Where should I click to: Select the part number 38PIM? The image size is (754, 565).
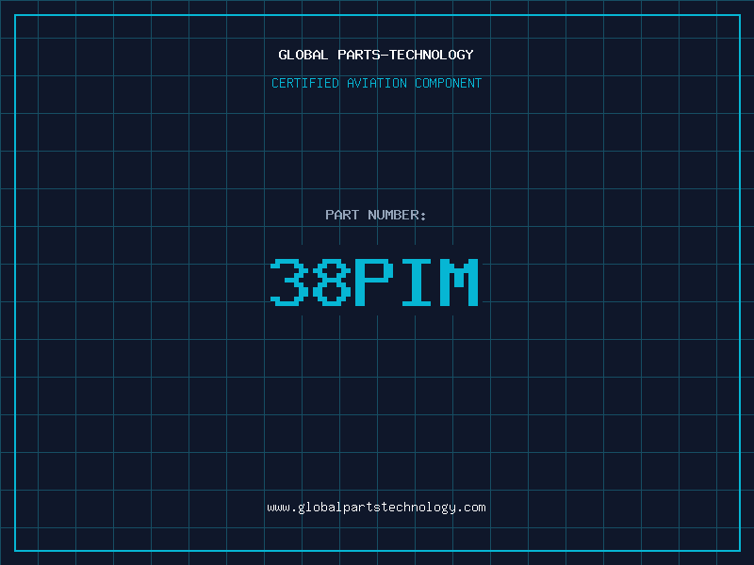374,282
